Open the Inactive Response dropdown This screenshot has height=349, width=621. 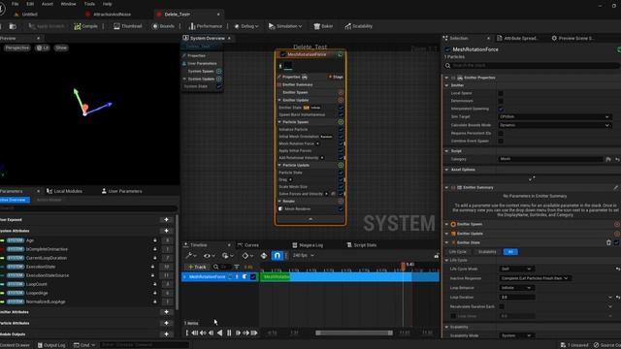click(x=535, y=278)
